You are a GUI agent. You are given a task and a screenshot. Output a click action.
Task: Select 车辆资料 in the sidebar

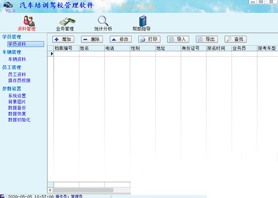[x=17, y=59]
